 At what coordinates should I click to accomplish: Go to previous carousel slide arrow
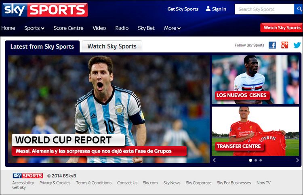tap(214, 160)
